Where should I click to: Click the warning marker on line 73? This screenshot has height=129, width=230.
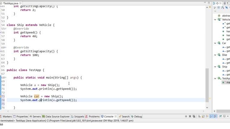point(1,96)
